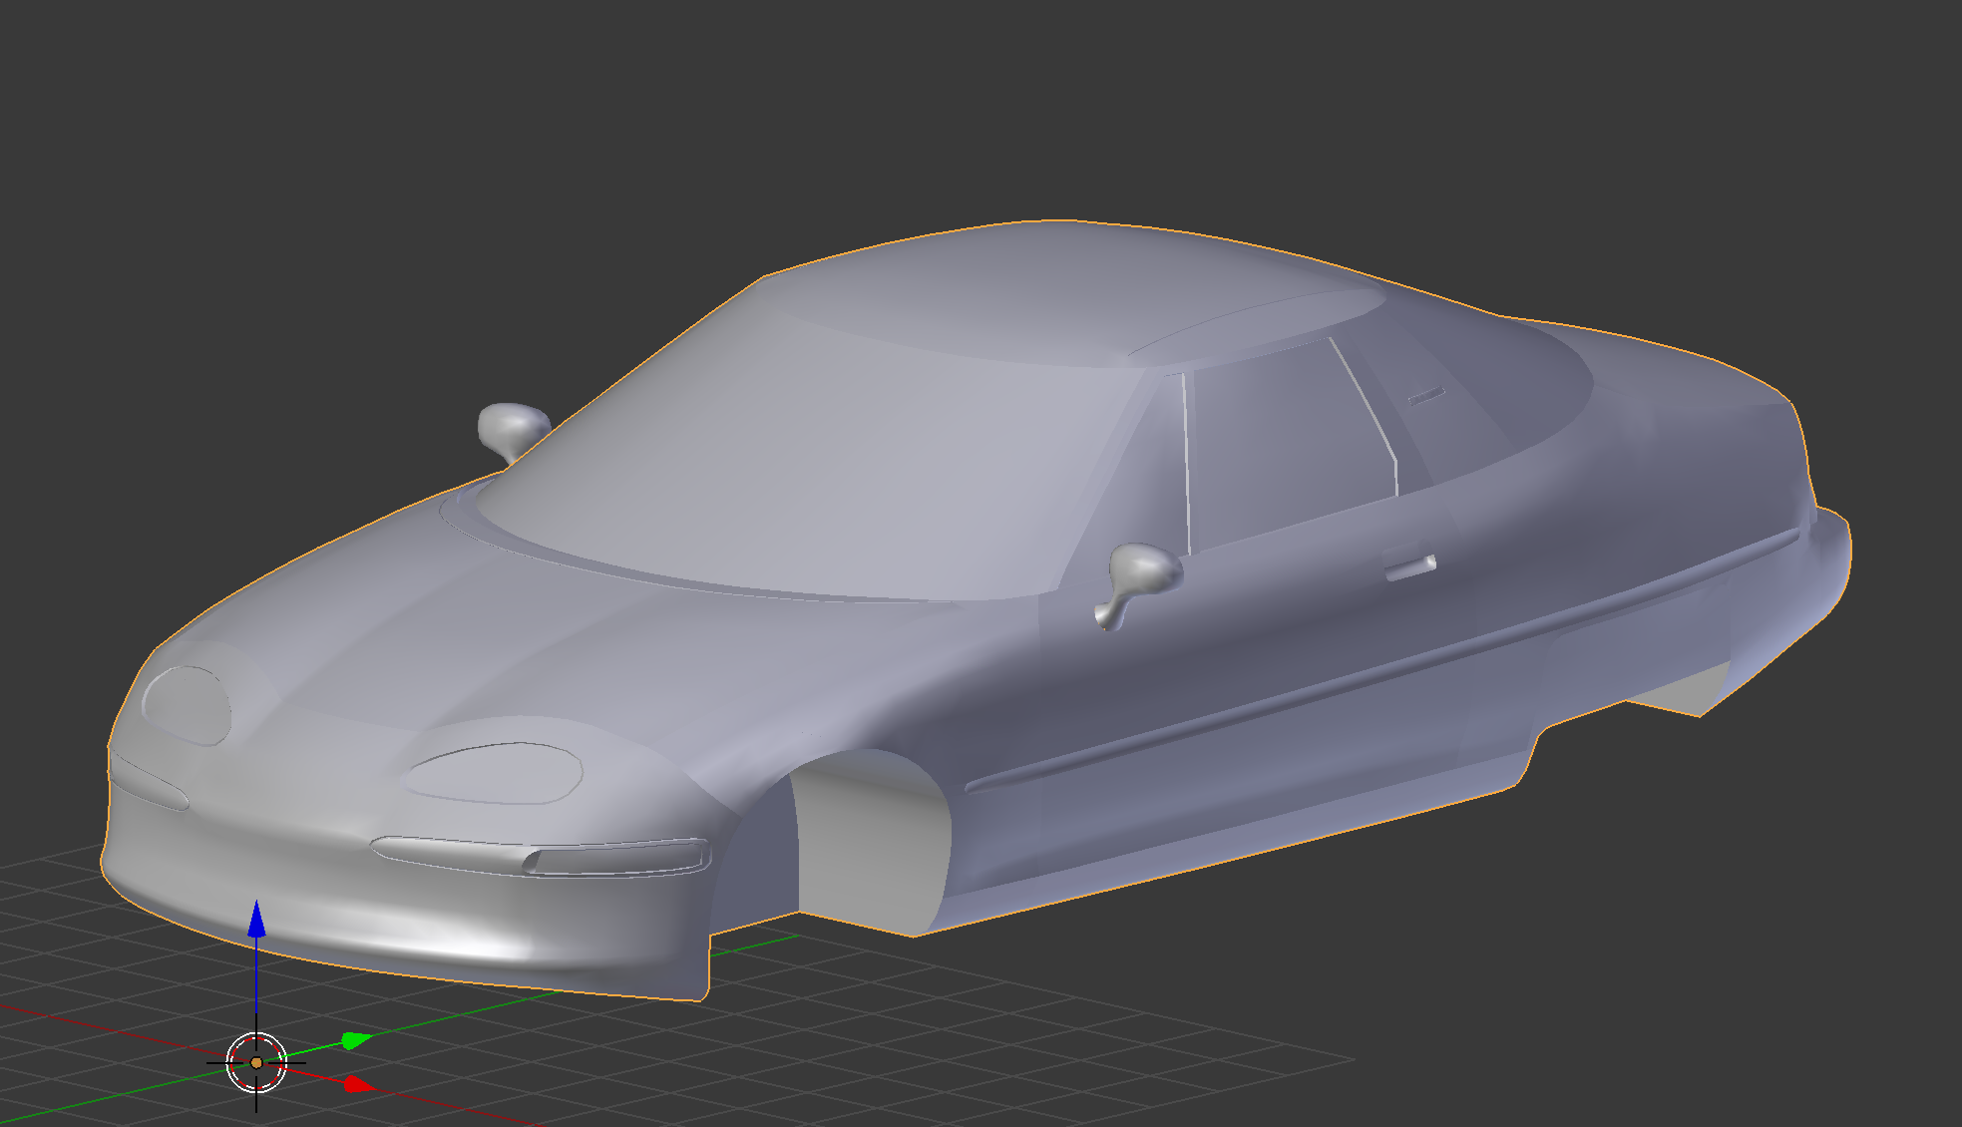Select the near side mirror by the front door

click(x=1139, y=584)
